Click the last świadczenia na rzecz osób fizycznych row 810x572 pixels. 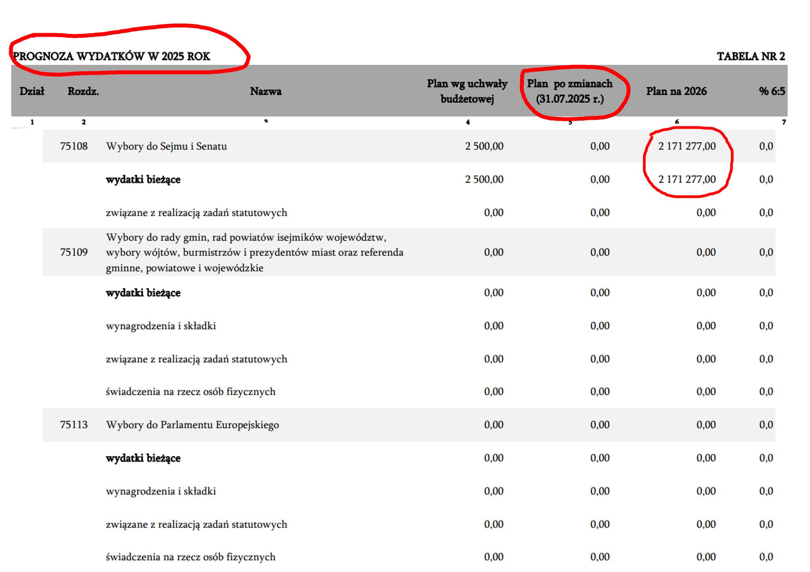(x=191, y=557)
